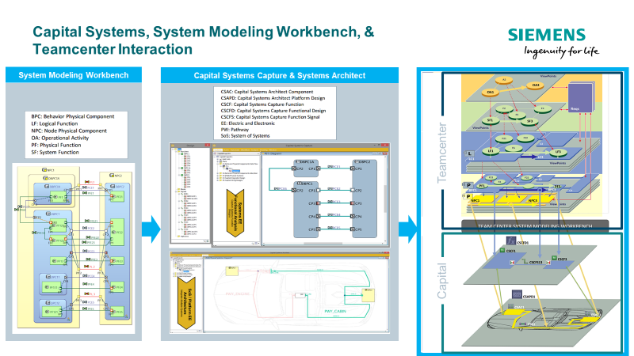The height and width of the screenshot is (356, 634).
Task: Collapse the Signals folder in Design tree
Action: click(175, 191)
